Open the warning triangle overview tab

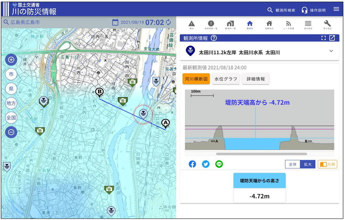click(x=192, y=24)
